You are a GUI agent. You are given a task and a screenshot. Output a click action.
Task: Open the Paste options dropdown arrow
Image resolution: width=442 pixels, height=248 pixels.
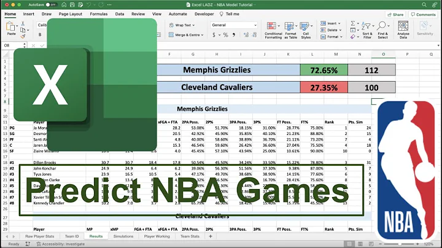click(17, 26)
